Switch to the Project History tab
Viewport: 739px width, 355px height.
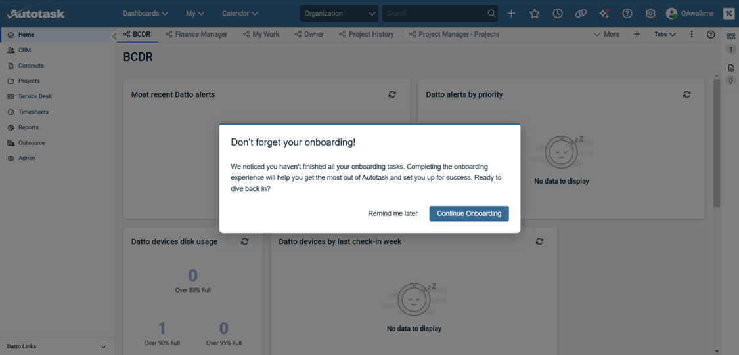(366, 34)
